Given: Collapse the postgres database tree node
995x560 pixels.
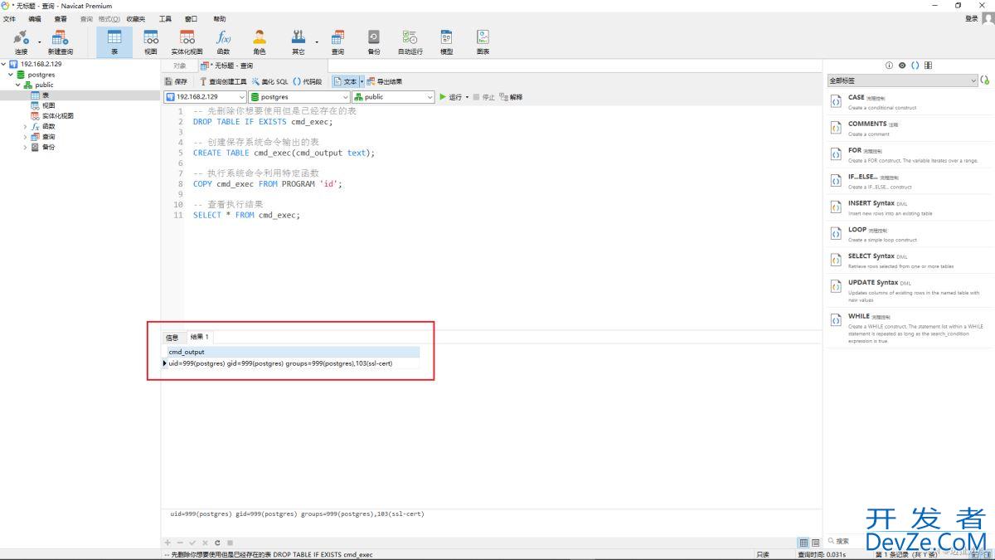Looking at the screenshot, I should 11,74.
